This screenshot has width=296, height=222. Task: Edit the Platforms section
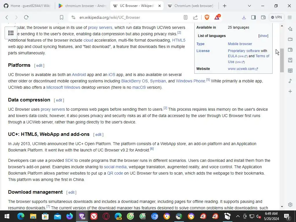click(39, 66)
